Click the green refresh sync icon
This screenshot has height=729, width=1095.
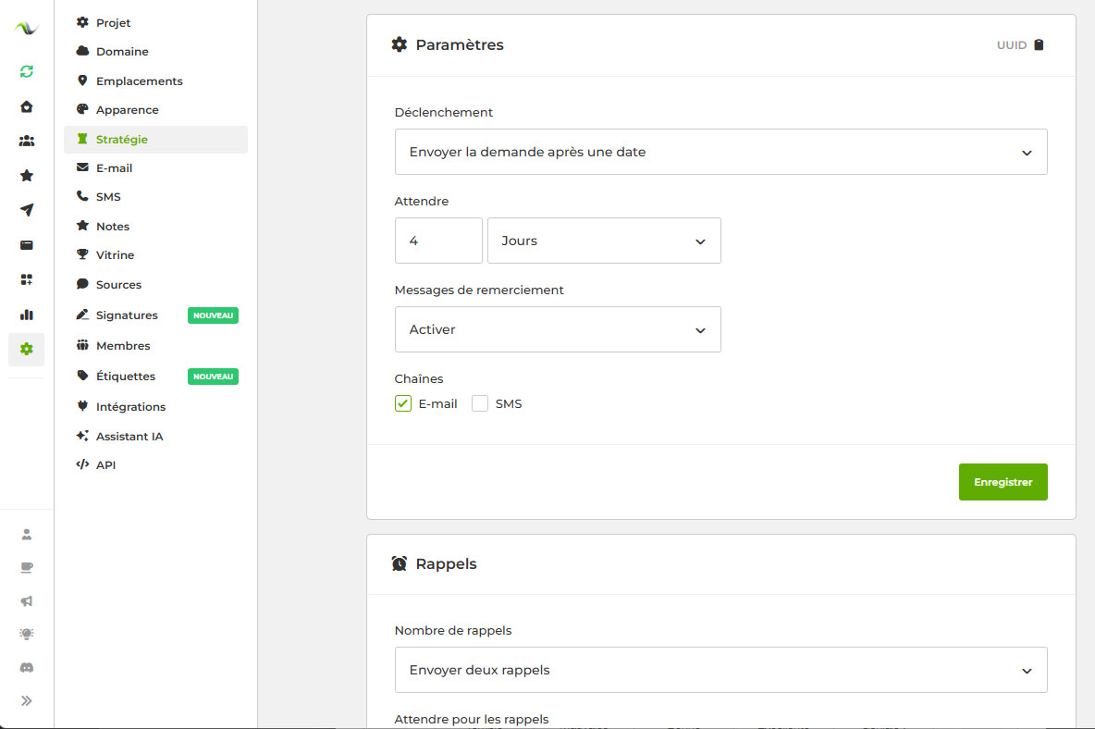tap(27, 71)
